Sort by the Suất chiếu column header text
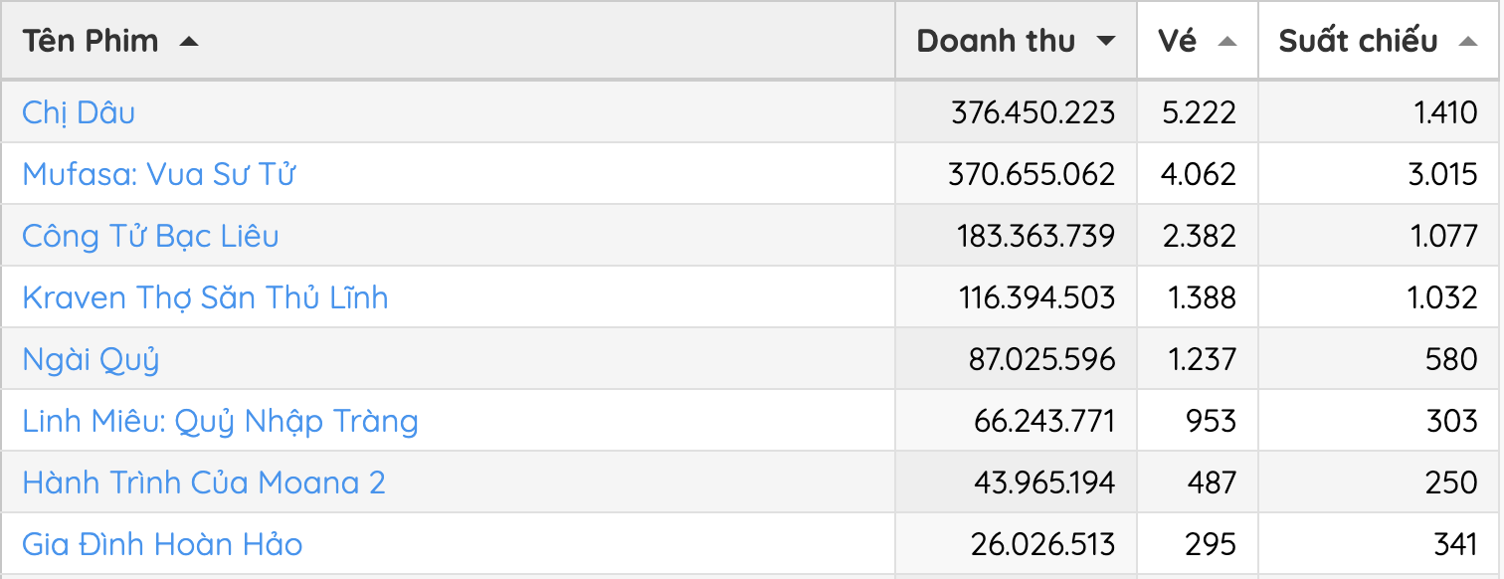 pyautogui.click(x=1358, y=41)
